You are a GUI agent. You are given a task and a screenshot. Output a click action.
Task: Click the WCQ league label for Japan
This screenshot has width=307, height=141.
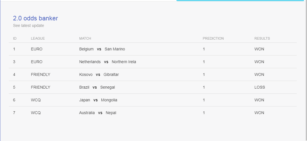click(x=36, y=100)
